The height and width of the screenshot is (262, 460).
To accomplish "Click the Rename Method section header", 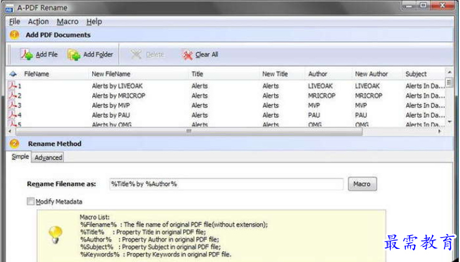I will [x=55, y=143].
